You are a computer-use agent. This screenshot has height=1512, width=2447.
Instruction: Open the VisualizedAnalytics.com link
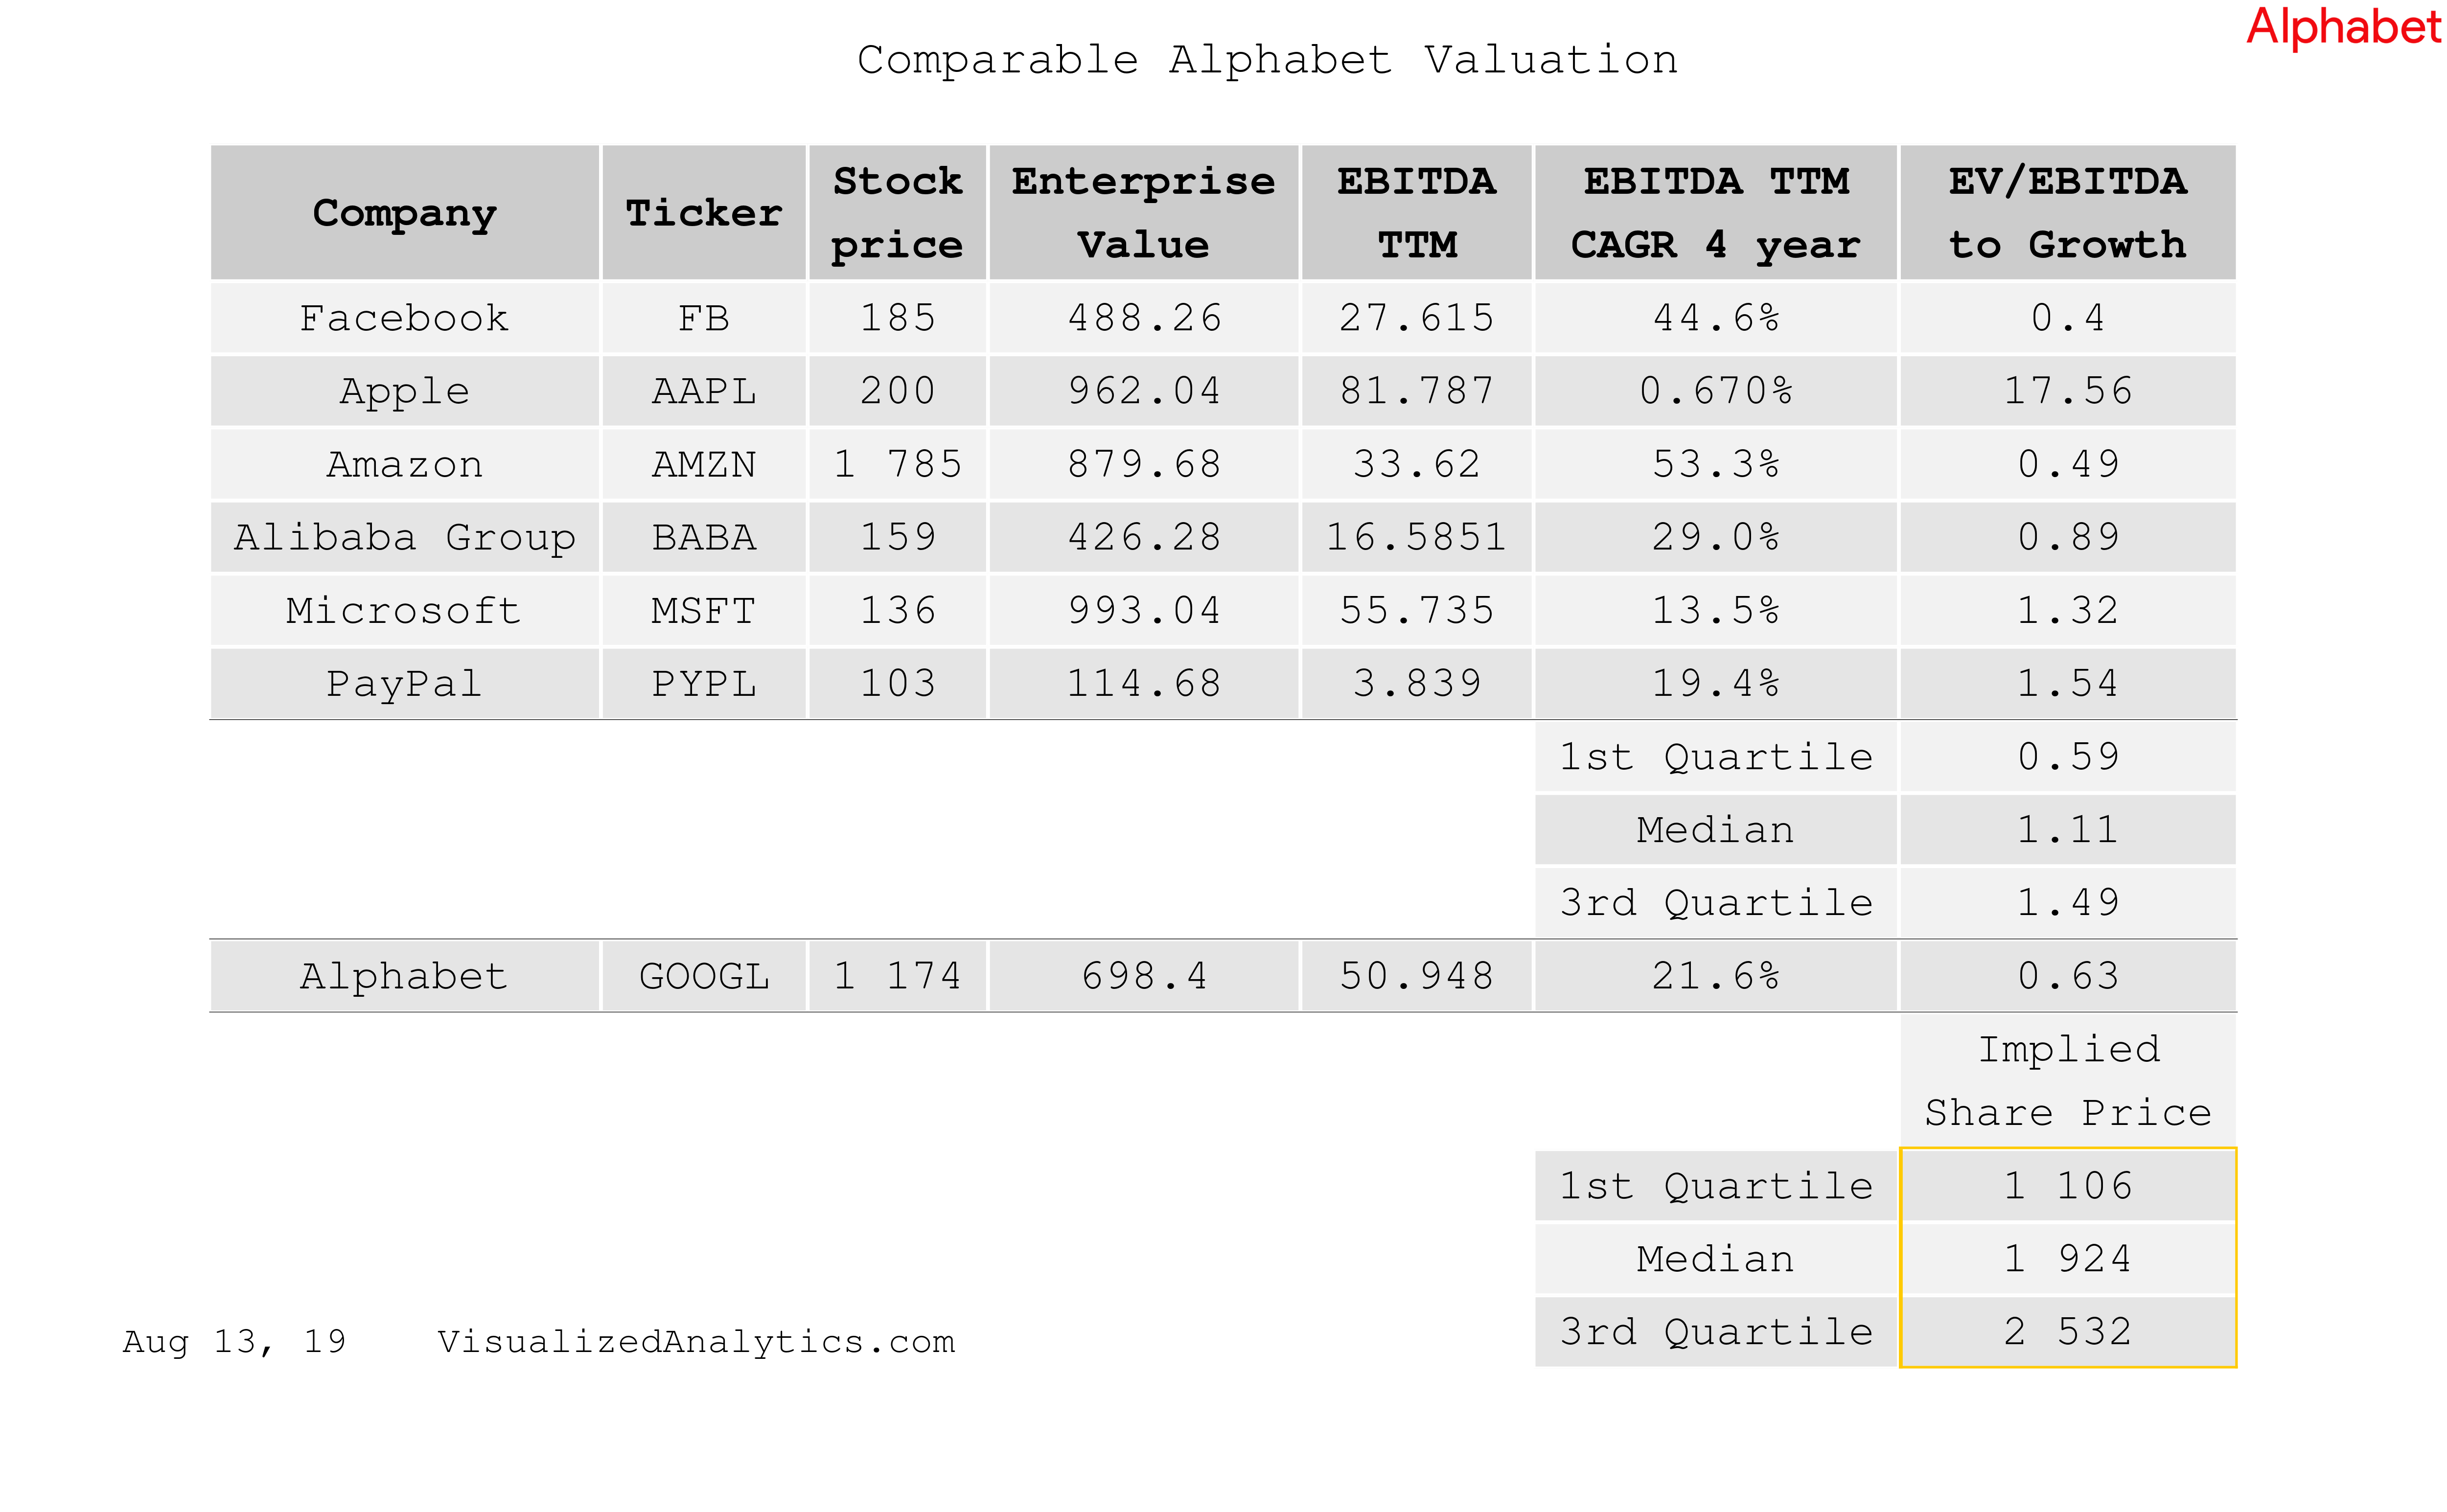[696, 1341]
